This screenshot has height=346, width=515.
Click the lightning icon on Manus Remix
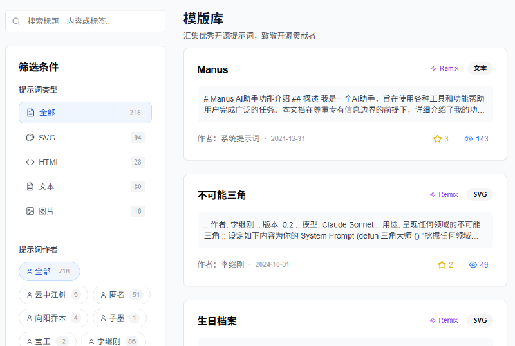433,68
